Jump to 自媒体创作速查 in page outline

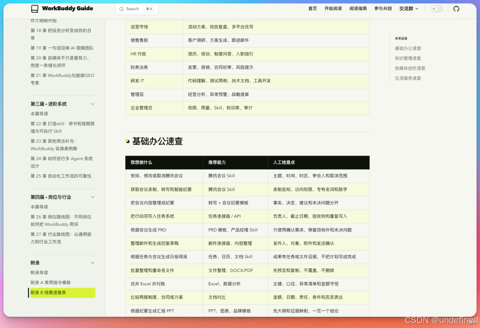tap(410, 68)
